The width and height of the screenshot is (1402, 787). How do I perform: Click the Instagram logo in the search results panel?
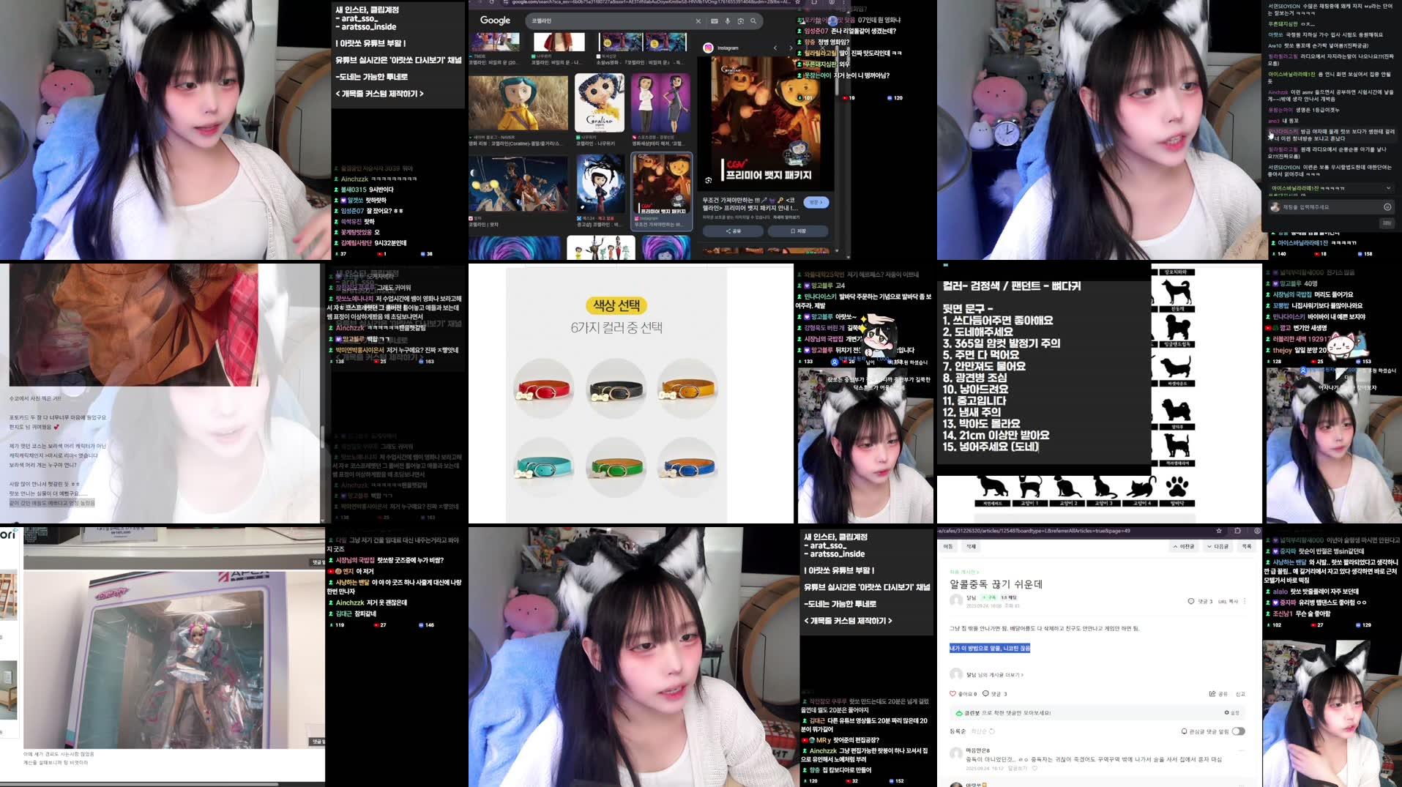point(709,47)
